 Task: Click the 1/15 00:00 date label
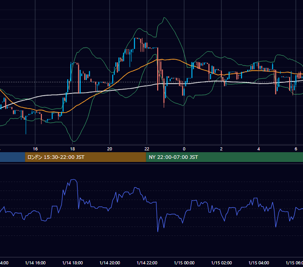click(x=184, y=263)
